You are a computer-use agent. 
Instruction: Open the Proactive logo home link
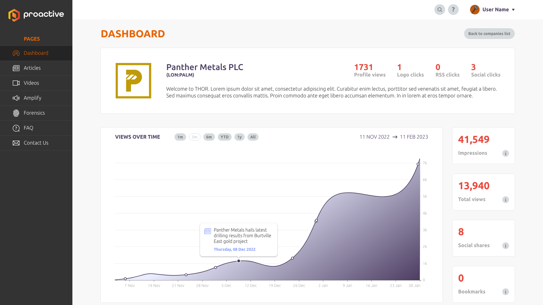pos(36,15)
